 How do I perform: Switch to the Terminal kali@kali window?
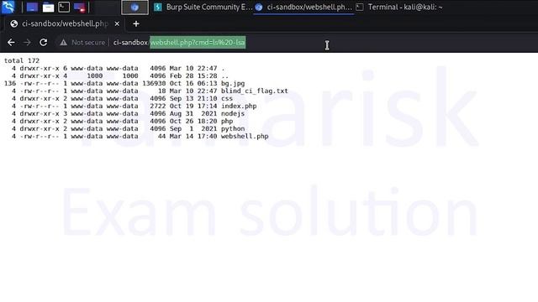coord(399,8)
